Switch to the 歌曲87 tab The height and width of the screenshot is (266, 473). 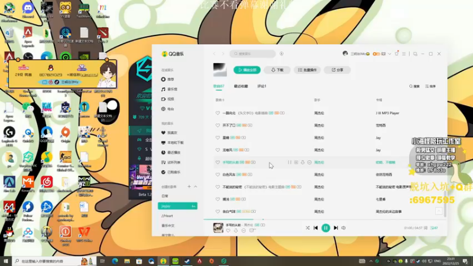219,86
